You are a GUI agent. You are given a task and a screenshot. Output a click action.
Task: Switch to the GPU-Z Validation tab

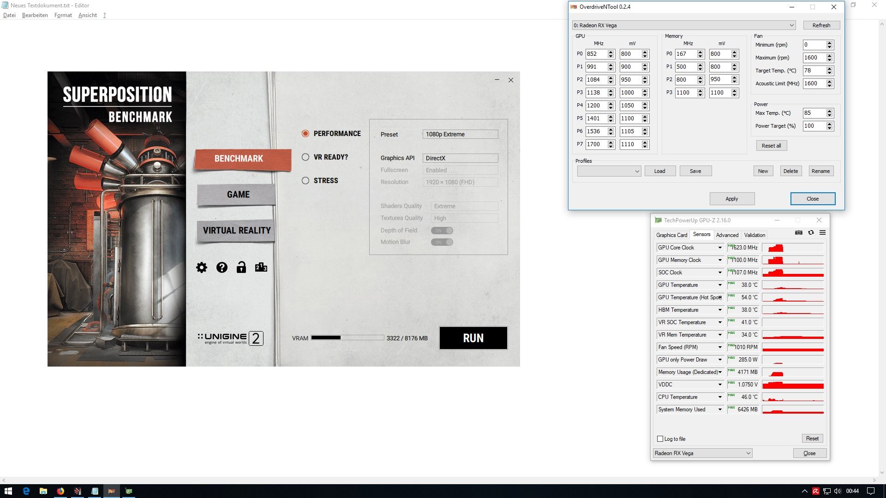754,235
